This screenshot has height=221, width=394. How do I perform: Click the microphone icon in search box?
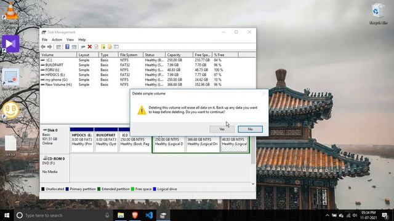click(x=107, y=215)
